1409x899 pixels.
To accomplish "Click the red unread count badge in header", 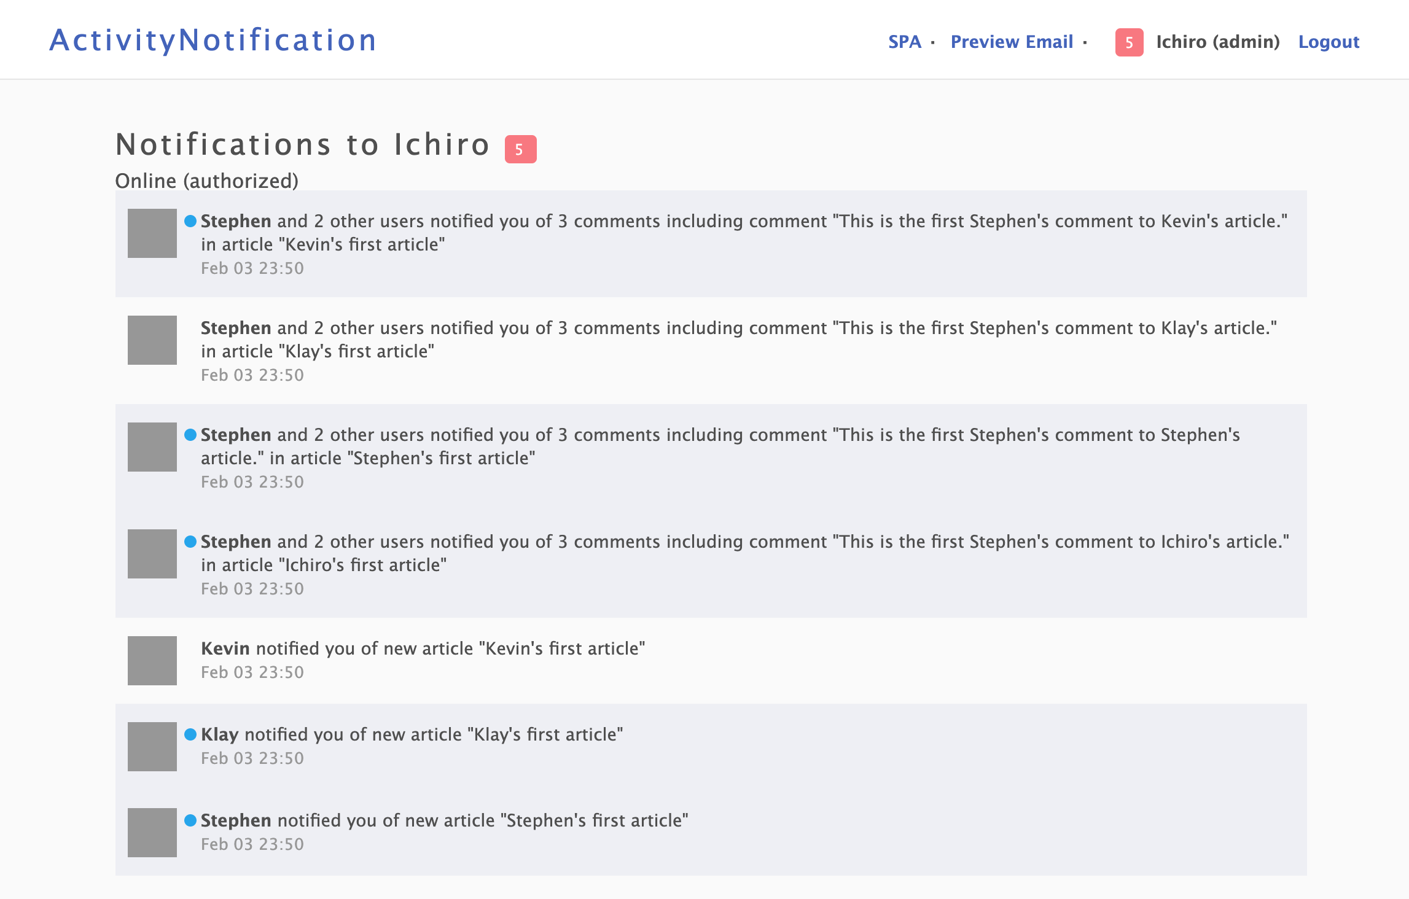I will click(x=1129, y=42).
